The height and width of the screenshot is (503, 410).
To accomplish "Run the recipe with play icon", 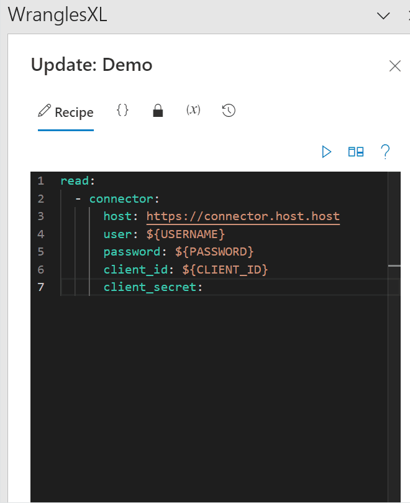I will coord(326,152).
